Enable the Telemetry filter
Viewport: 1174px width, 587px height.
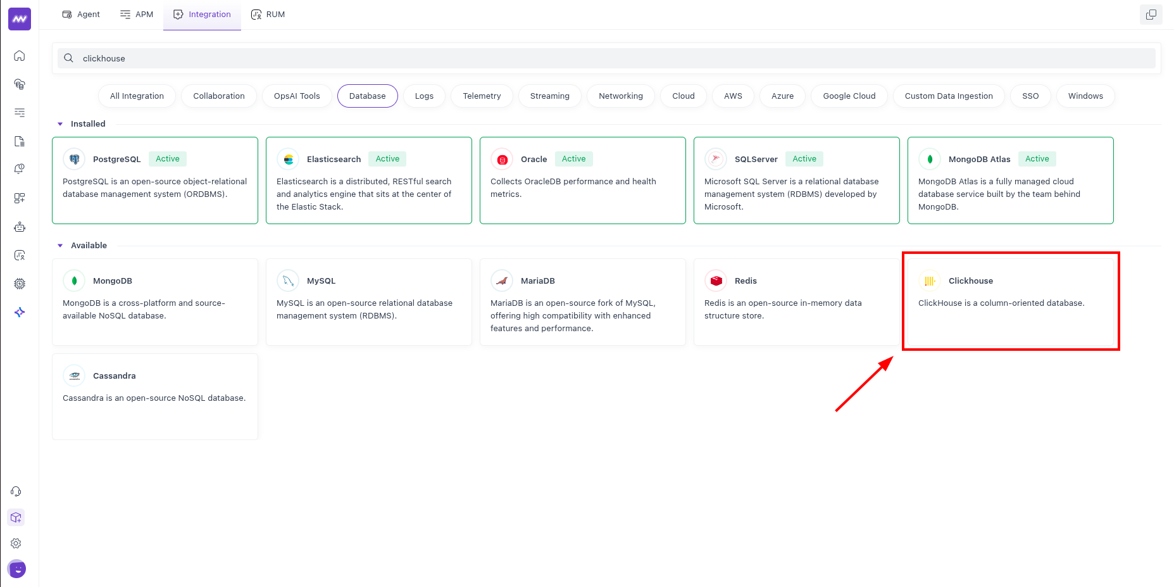click(x=482, y=96)
